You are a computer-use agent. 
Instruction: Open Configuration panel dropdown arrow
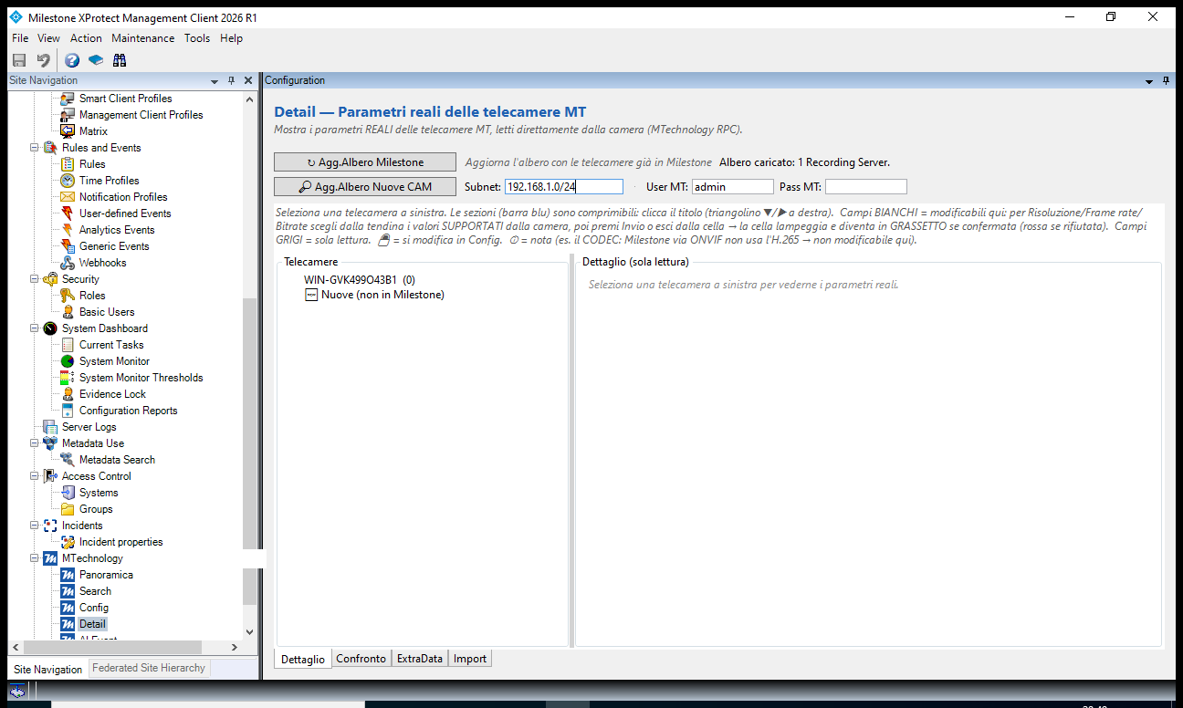tap(1150, 81)
